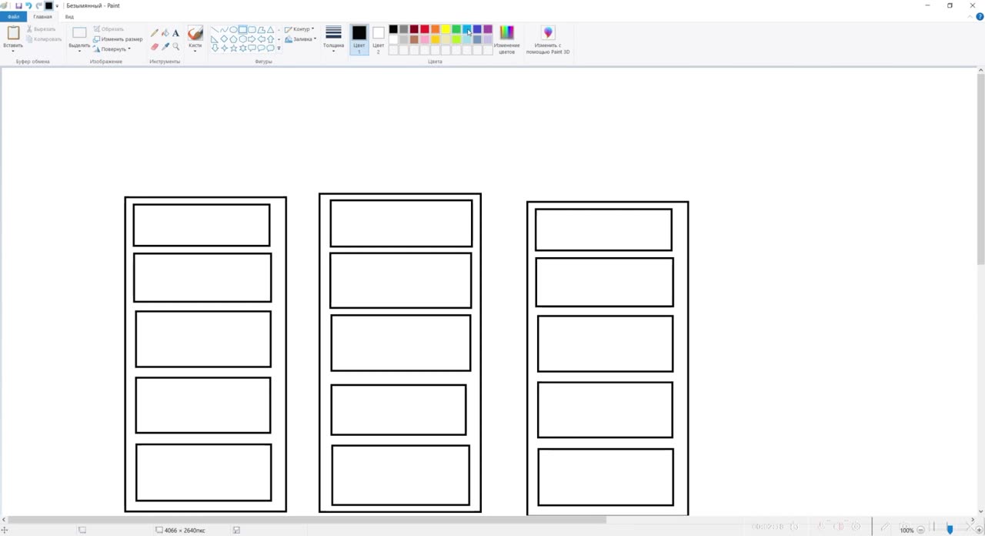Viewport: 985px width, 536px height.
Task: Undo the last action in quick access
Action: pos(28,5)
